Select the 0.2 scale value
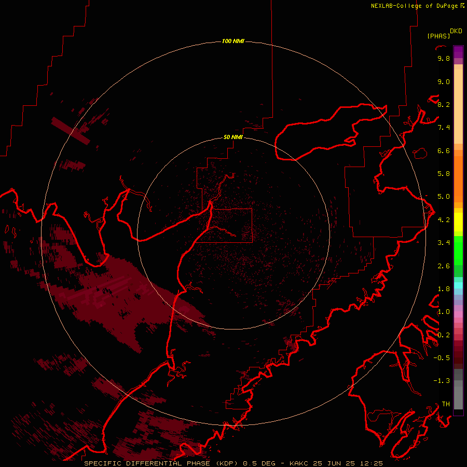This screenshot has height=467, width=467. click(444, 335)
